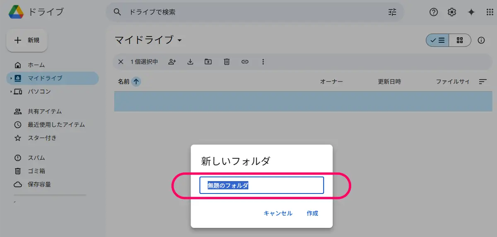Click the trash delete icon in toolbar
This screenshot has width=497, height=237.
pyautogui.click(x=227, y=62)
